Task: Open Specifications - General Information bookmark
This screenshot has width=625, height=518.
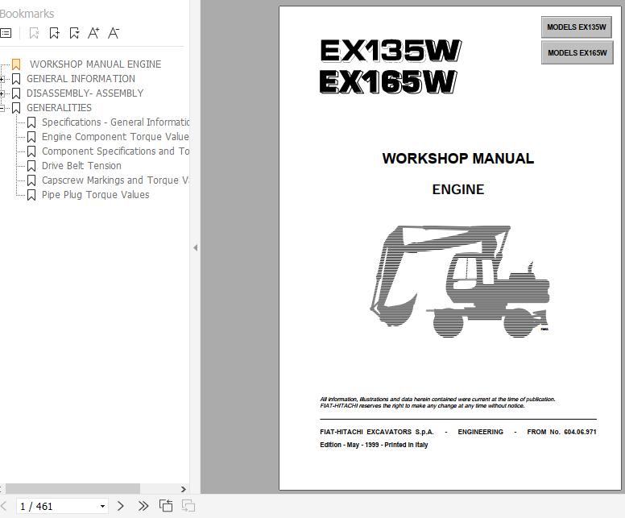Action: [116, 122]
